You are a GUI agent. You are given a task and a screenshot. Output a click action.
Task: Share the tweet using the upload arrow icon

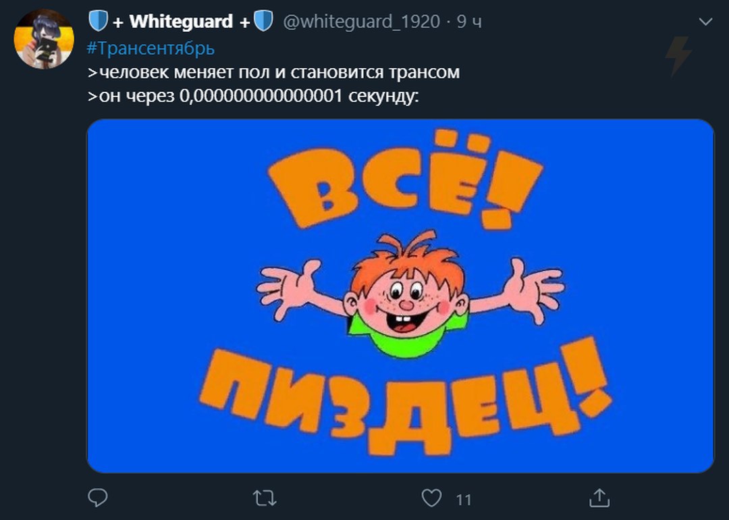click(599, 498)
